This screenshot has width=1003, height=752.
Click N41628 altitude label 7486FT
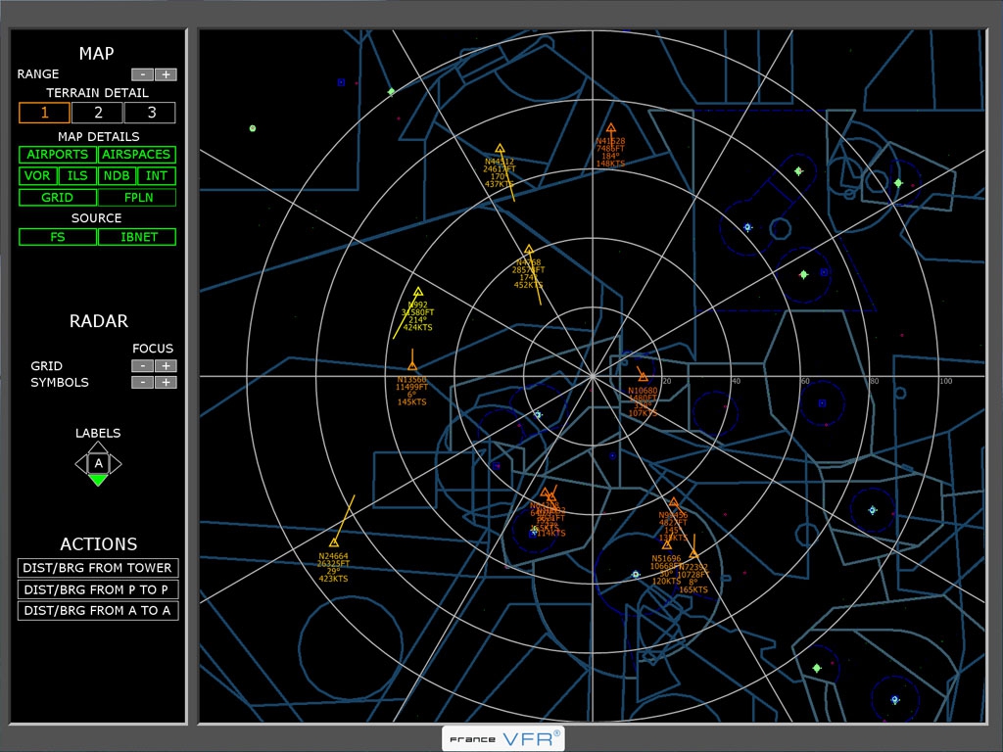click(610, 149)
